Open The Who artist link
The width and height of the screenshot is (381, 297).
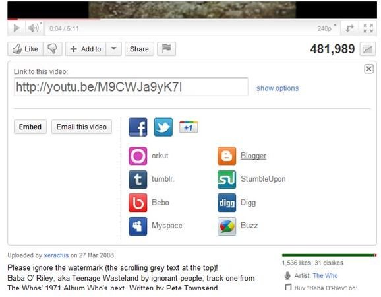tap(325, 275)
